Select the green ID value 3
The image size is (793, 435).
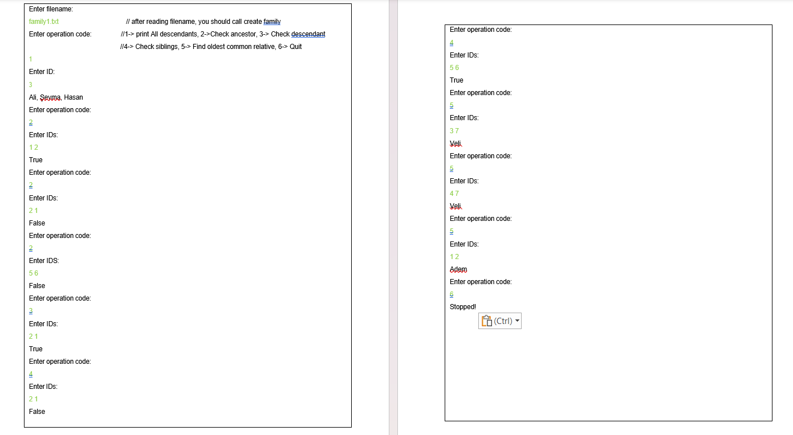[30, 84]
